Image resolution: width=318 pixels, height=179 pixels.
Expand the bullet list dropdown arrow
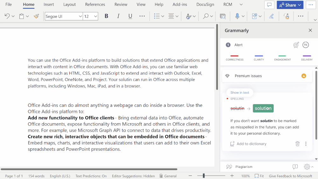(x=163, y=16)
